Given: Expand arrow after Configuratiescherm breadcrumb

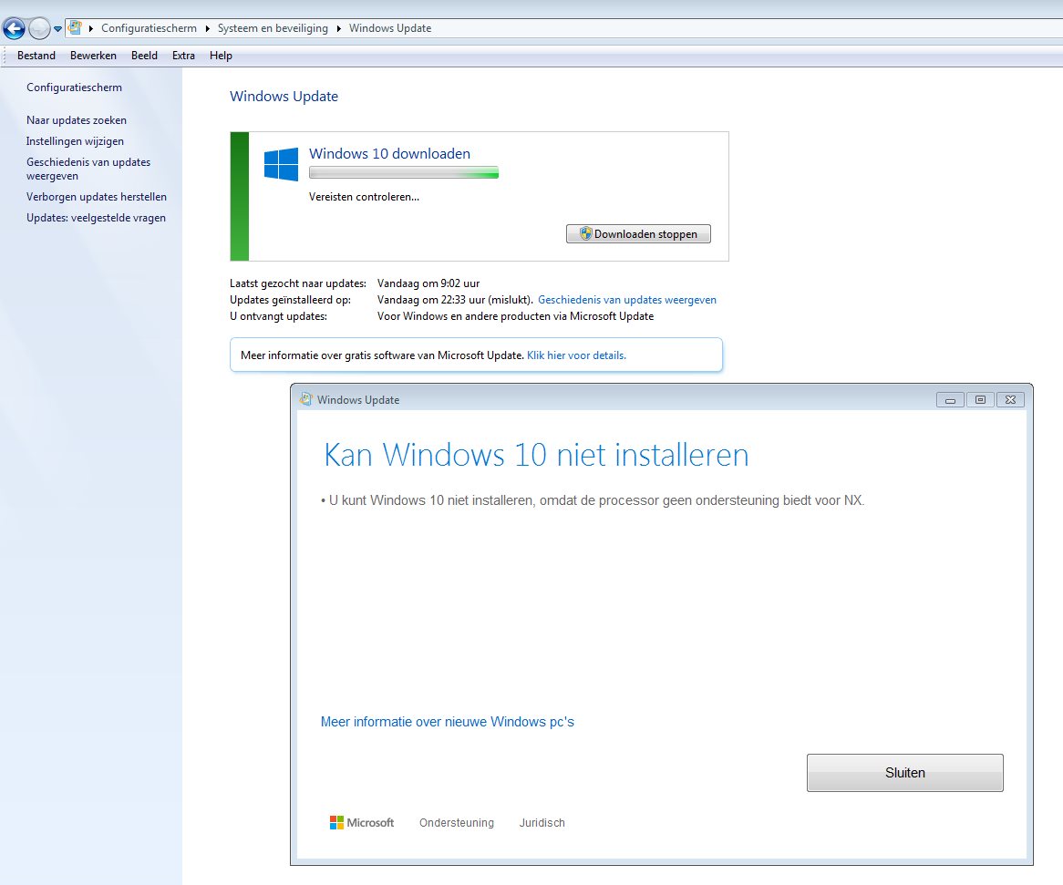Looking at the screenshot, I should (208, 28).
